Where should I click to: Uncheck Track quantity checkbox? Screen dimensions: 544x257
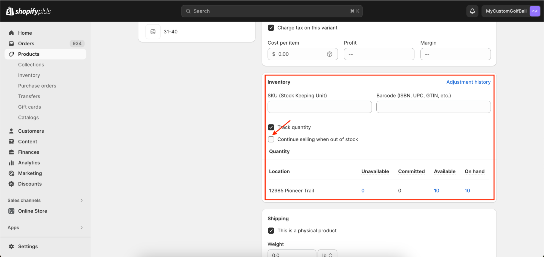coord(271,127)
